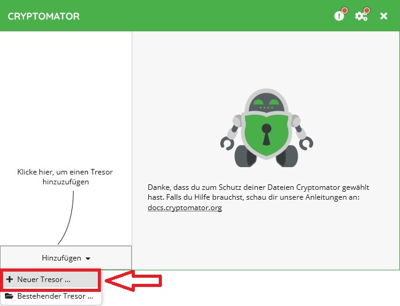This screenshot has height=306, width=400.
Task: Click the red badge on the settings gears
Action: tap(366, 11)
